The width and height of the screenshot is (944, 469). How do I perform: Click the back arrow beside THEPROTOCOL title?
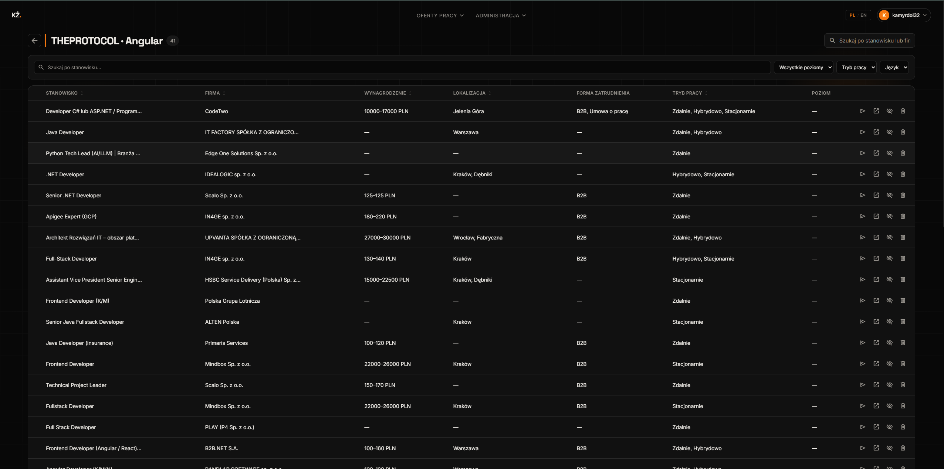[x=34, y=41]
